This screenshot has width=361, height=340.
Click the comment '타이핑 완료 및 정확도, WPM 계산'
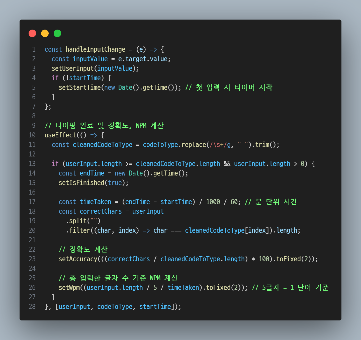104,126
